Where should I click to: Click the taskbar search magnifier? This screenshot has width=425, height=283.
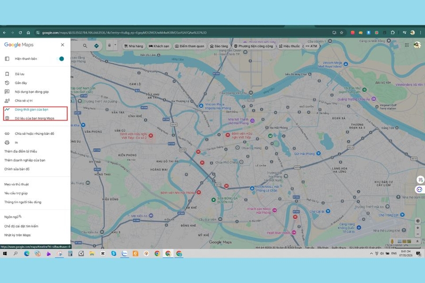coord(15,253)
